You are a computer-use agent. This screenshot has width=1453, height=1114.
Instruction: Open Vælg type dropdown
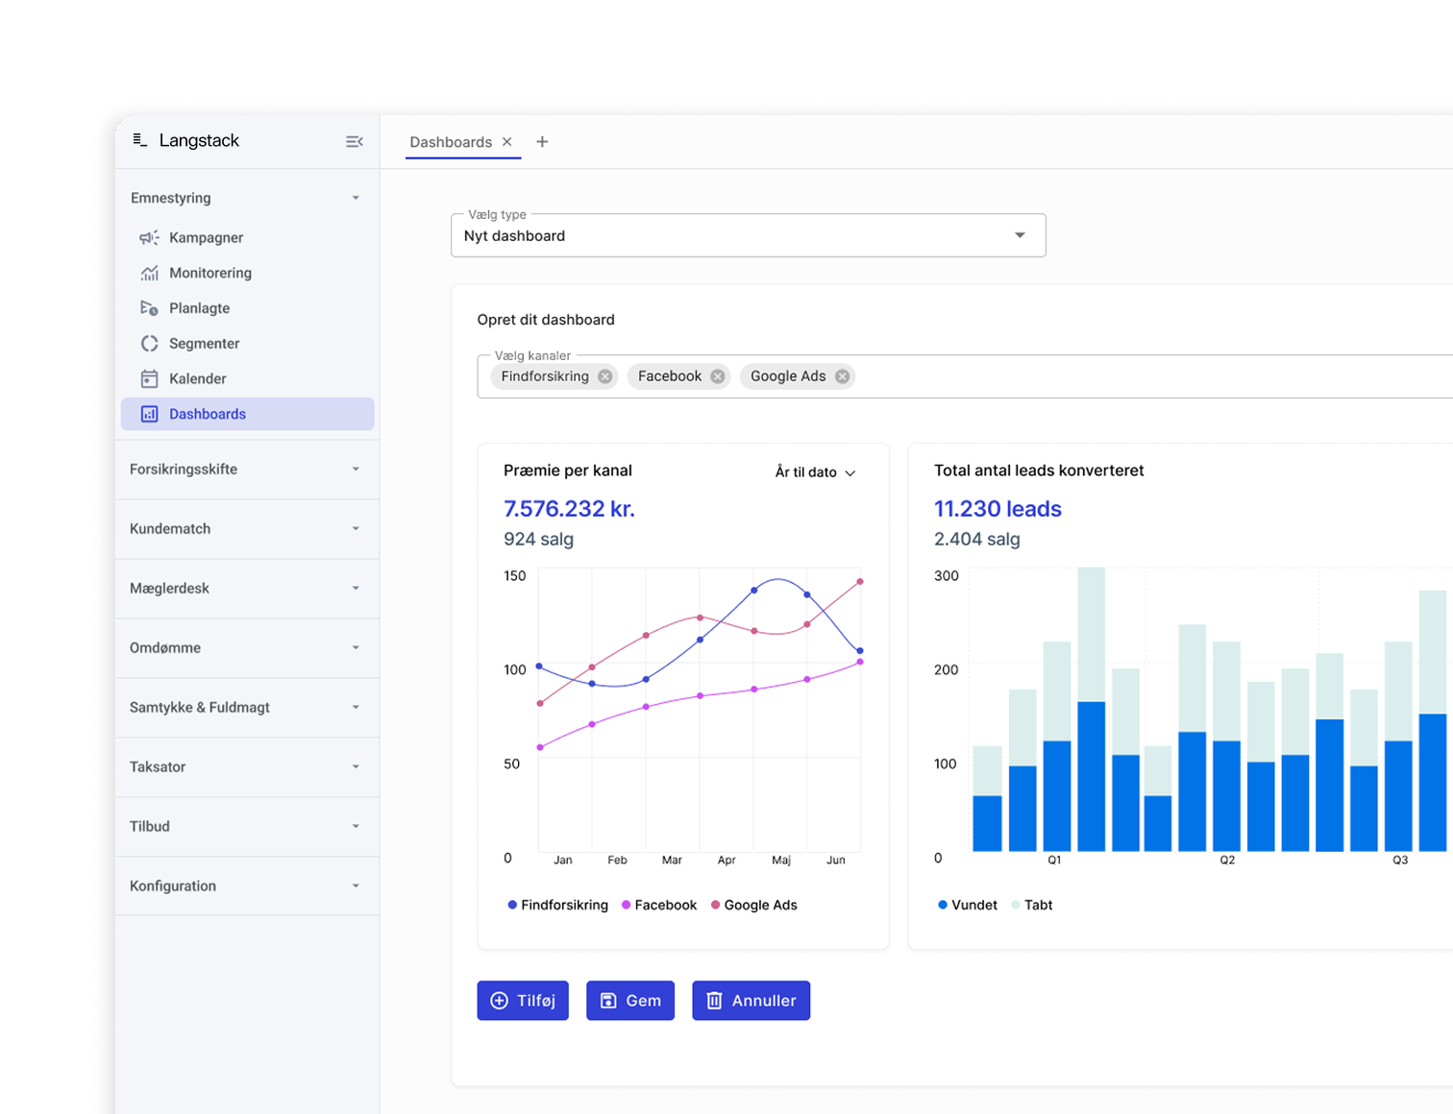point(748,235)
